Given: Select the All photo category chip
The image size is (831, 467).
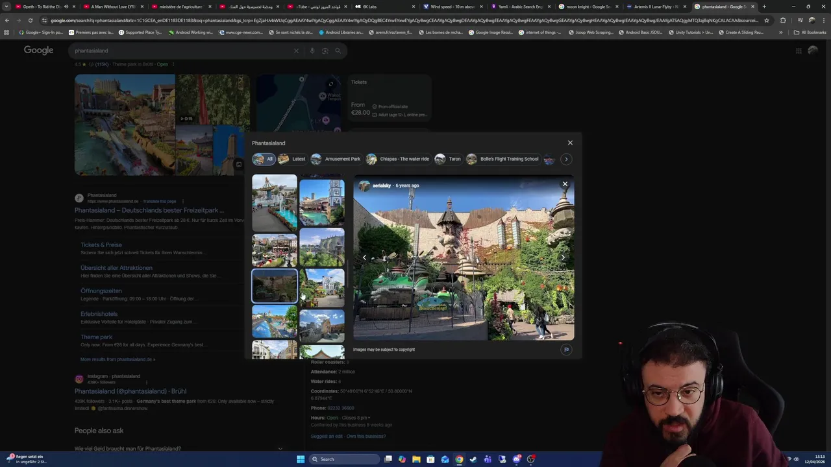Looking at the screenshot, I should (x=264, y=159).
